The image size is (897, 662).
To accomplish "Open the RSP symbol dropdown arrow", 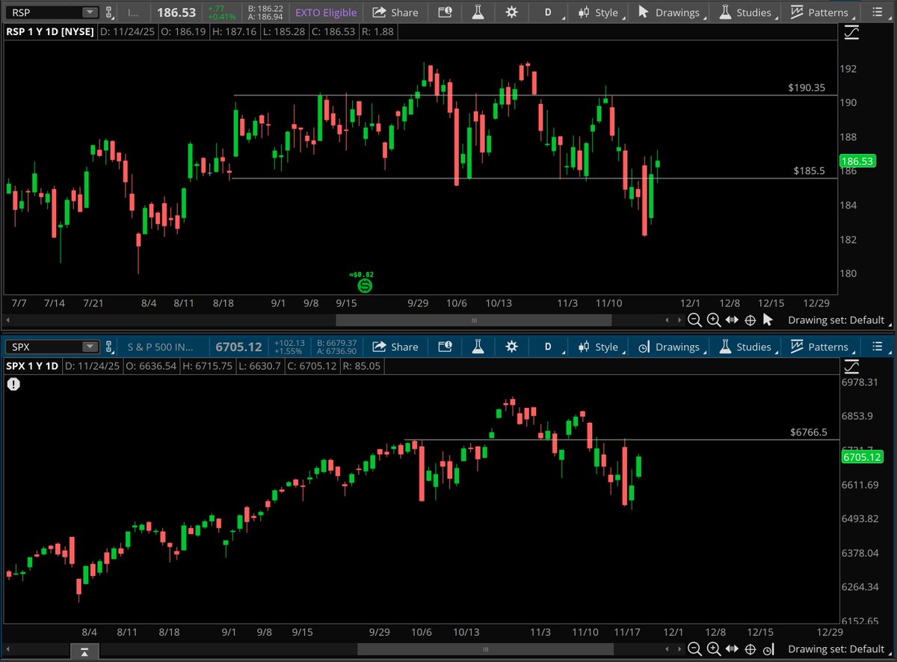I will click(x=91, y=12).
